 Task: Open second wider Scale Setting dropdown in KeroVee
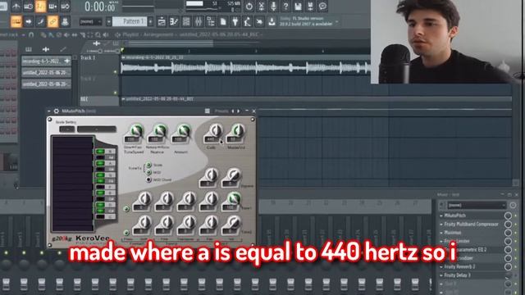[97, 129]
